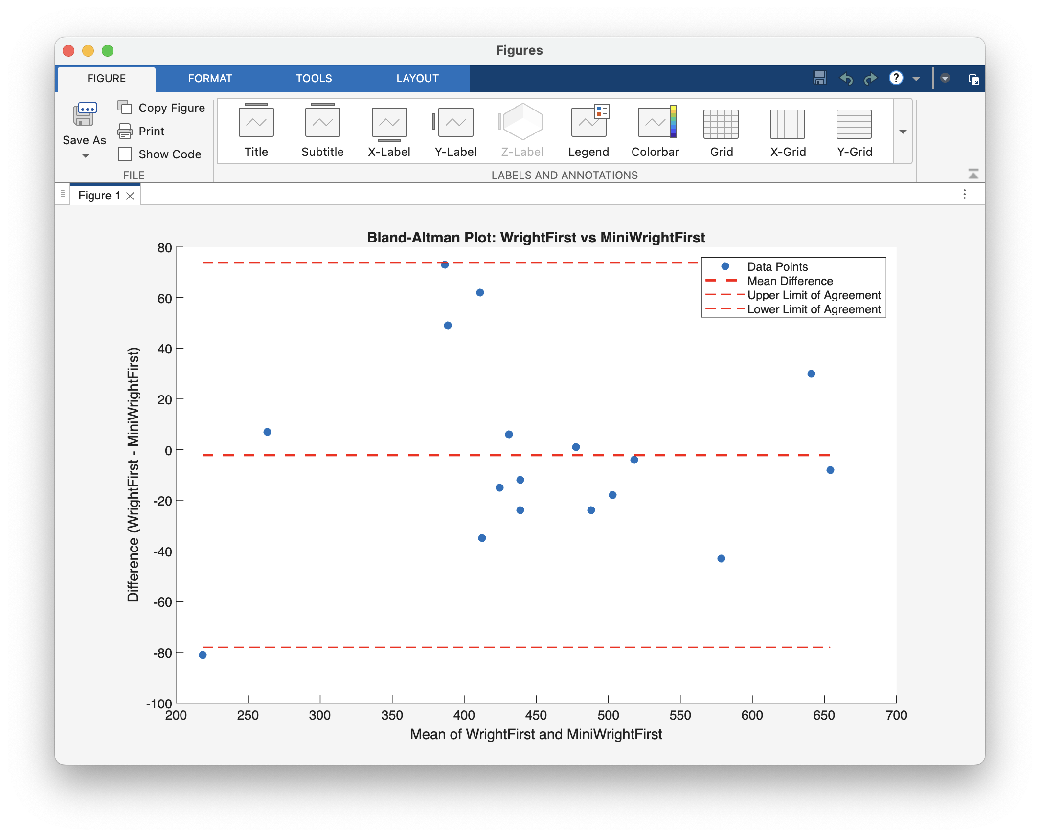Screen dimensions: 1040x837
Task: Collapse the toolstrip ribbon
Action: (973, 174)
